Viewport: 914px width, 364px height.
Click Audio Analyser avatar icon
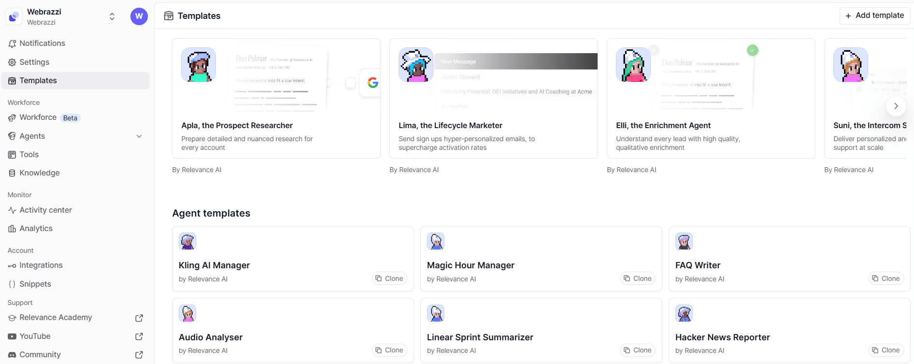tap(187, 313)
